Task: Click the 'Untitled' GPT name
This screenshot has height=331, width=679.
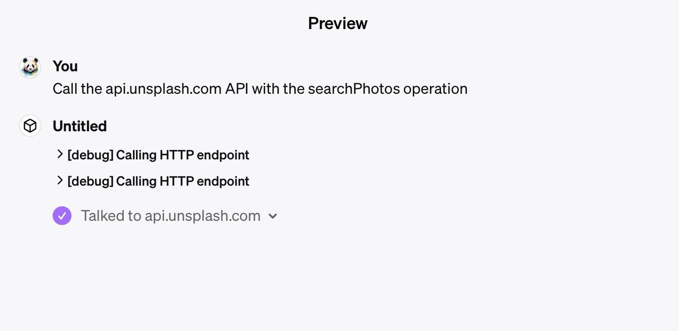Action: (80, 126)
